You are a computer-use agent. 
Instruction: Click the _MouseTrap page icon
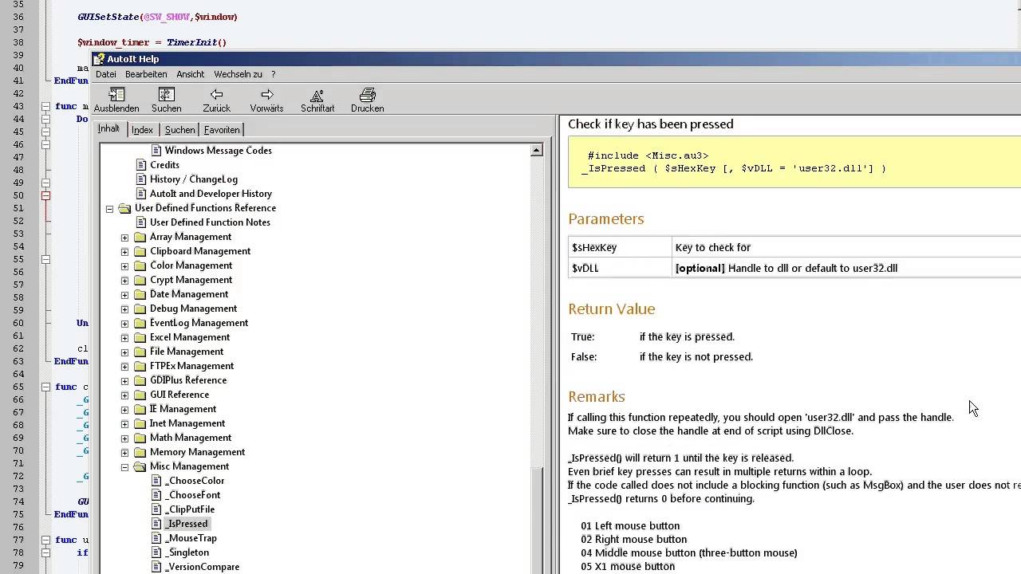tap(156, 538)
